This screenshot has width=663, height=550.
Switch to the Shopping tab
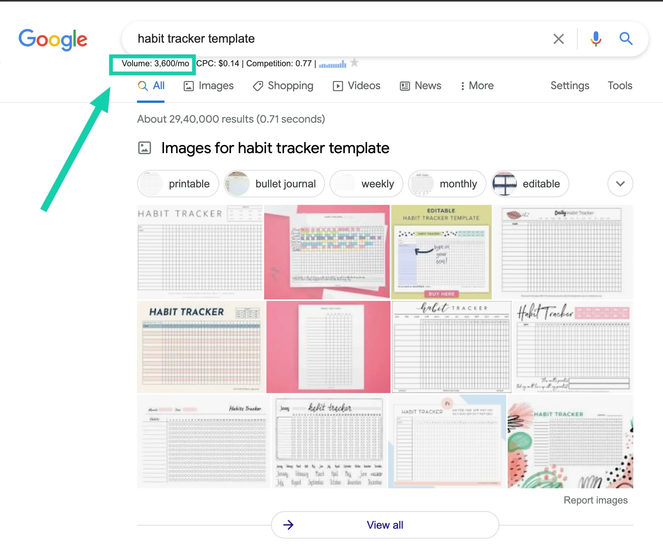pos(283,86)
